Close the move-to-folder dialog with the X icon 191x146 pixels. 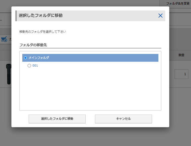160,16
